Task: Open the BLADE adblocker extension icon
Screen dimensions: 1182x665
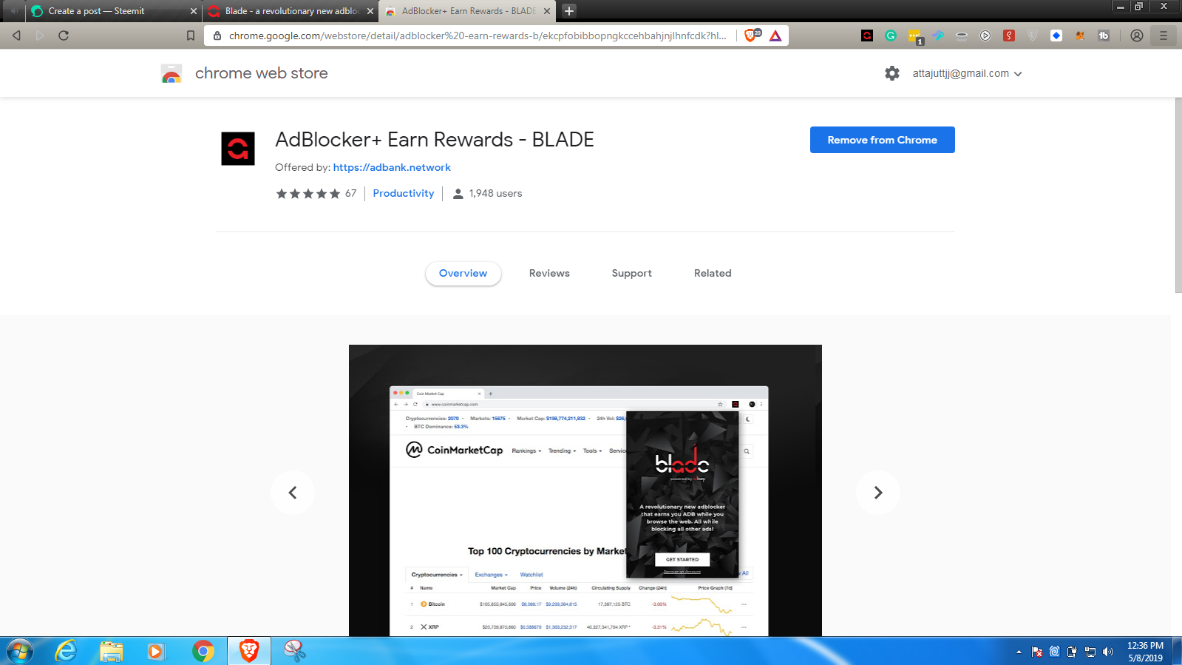Action: (867, 36)
